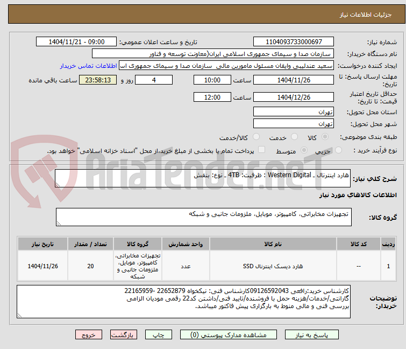Click the نام کالا column header

click(273, 244)
